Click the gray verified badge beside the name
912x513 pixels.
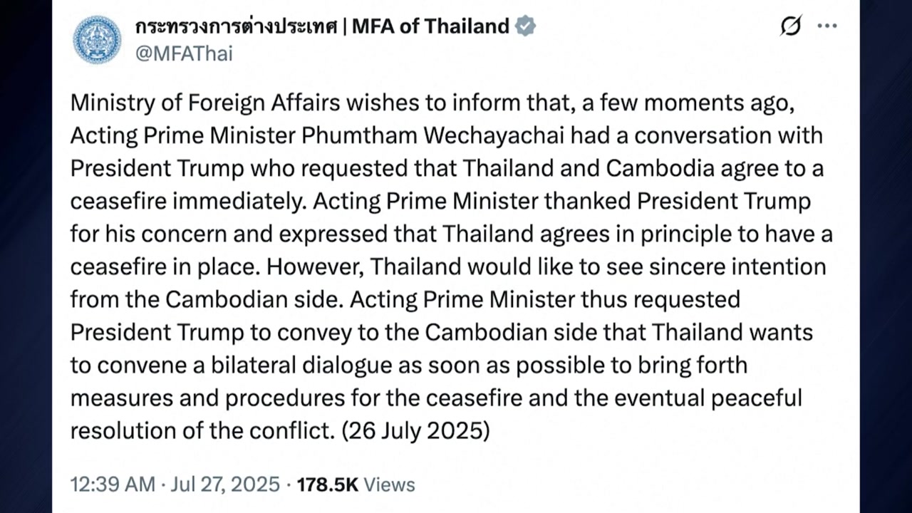coord(525,26)
